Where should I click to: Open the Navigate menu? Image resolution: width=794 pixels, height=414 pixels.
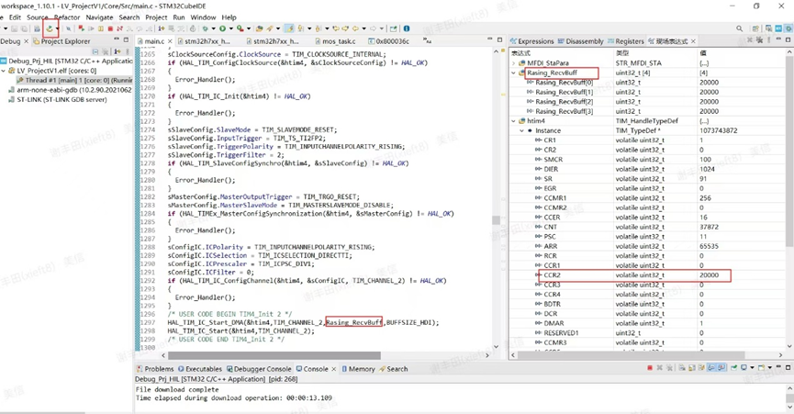pyautogui.click(x=99, y=17)
